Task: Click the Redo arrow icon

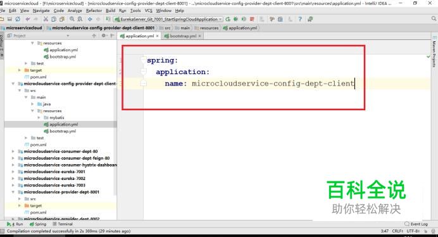Action: (x=35, y=19)
